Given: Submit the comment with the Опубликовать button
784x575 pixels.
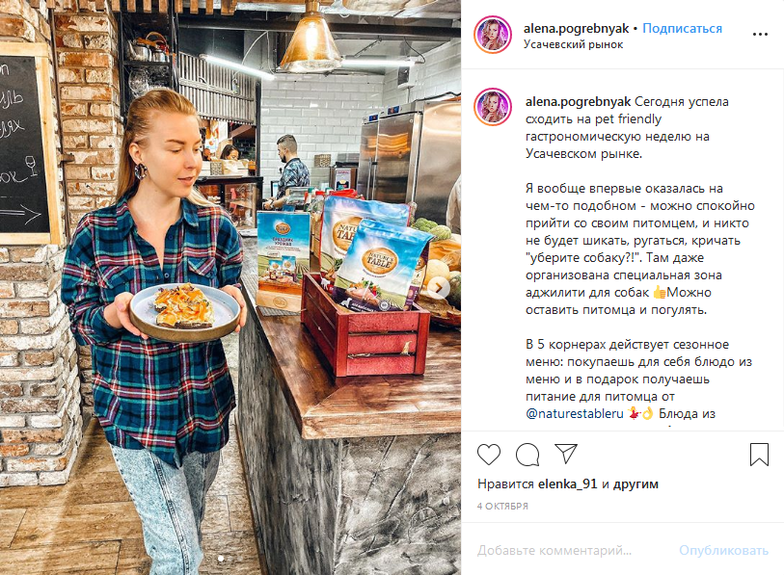Looking at the screenshot, I should pyautogui.click(x=723, y=551).
